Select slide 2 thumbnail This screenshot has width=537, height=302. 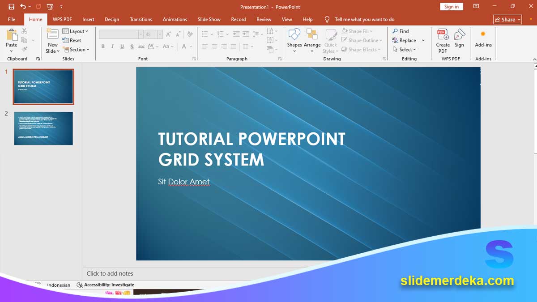pos(43,128)
